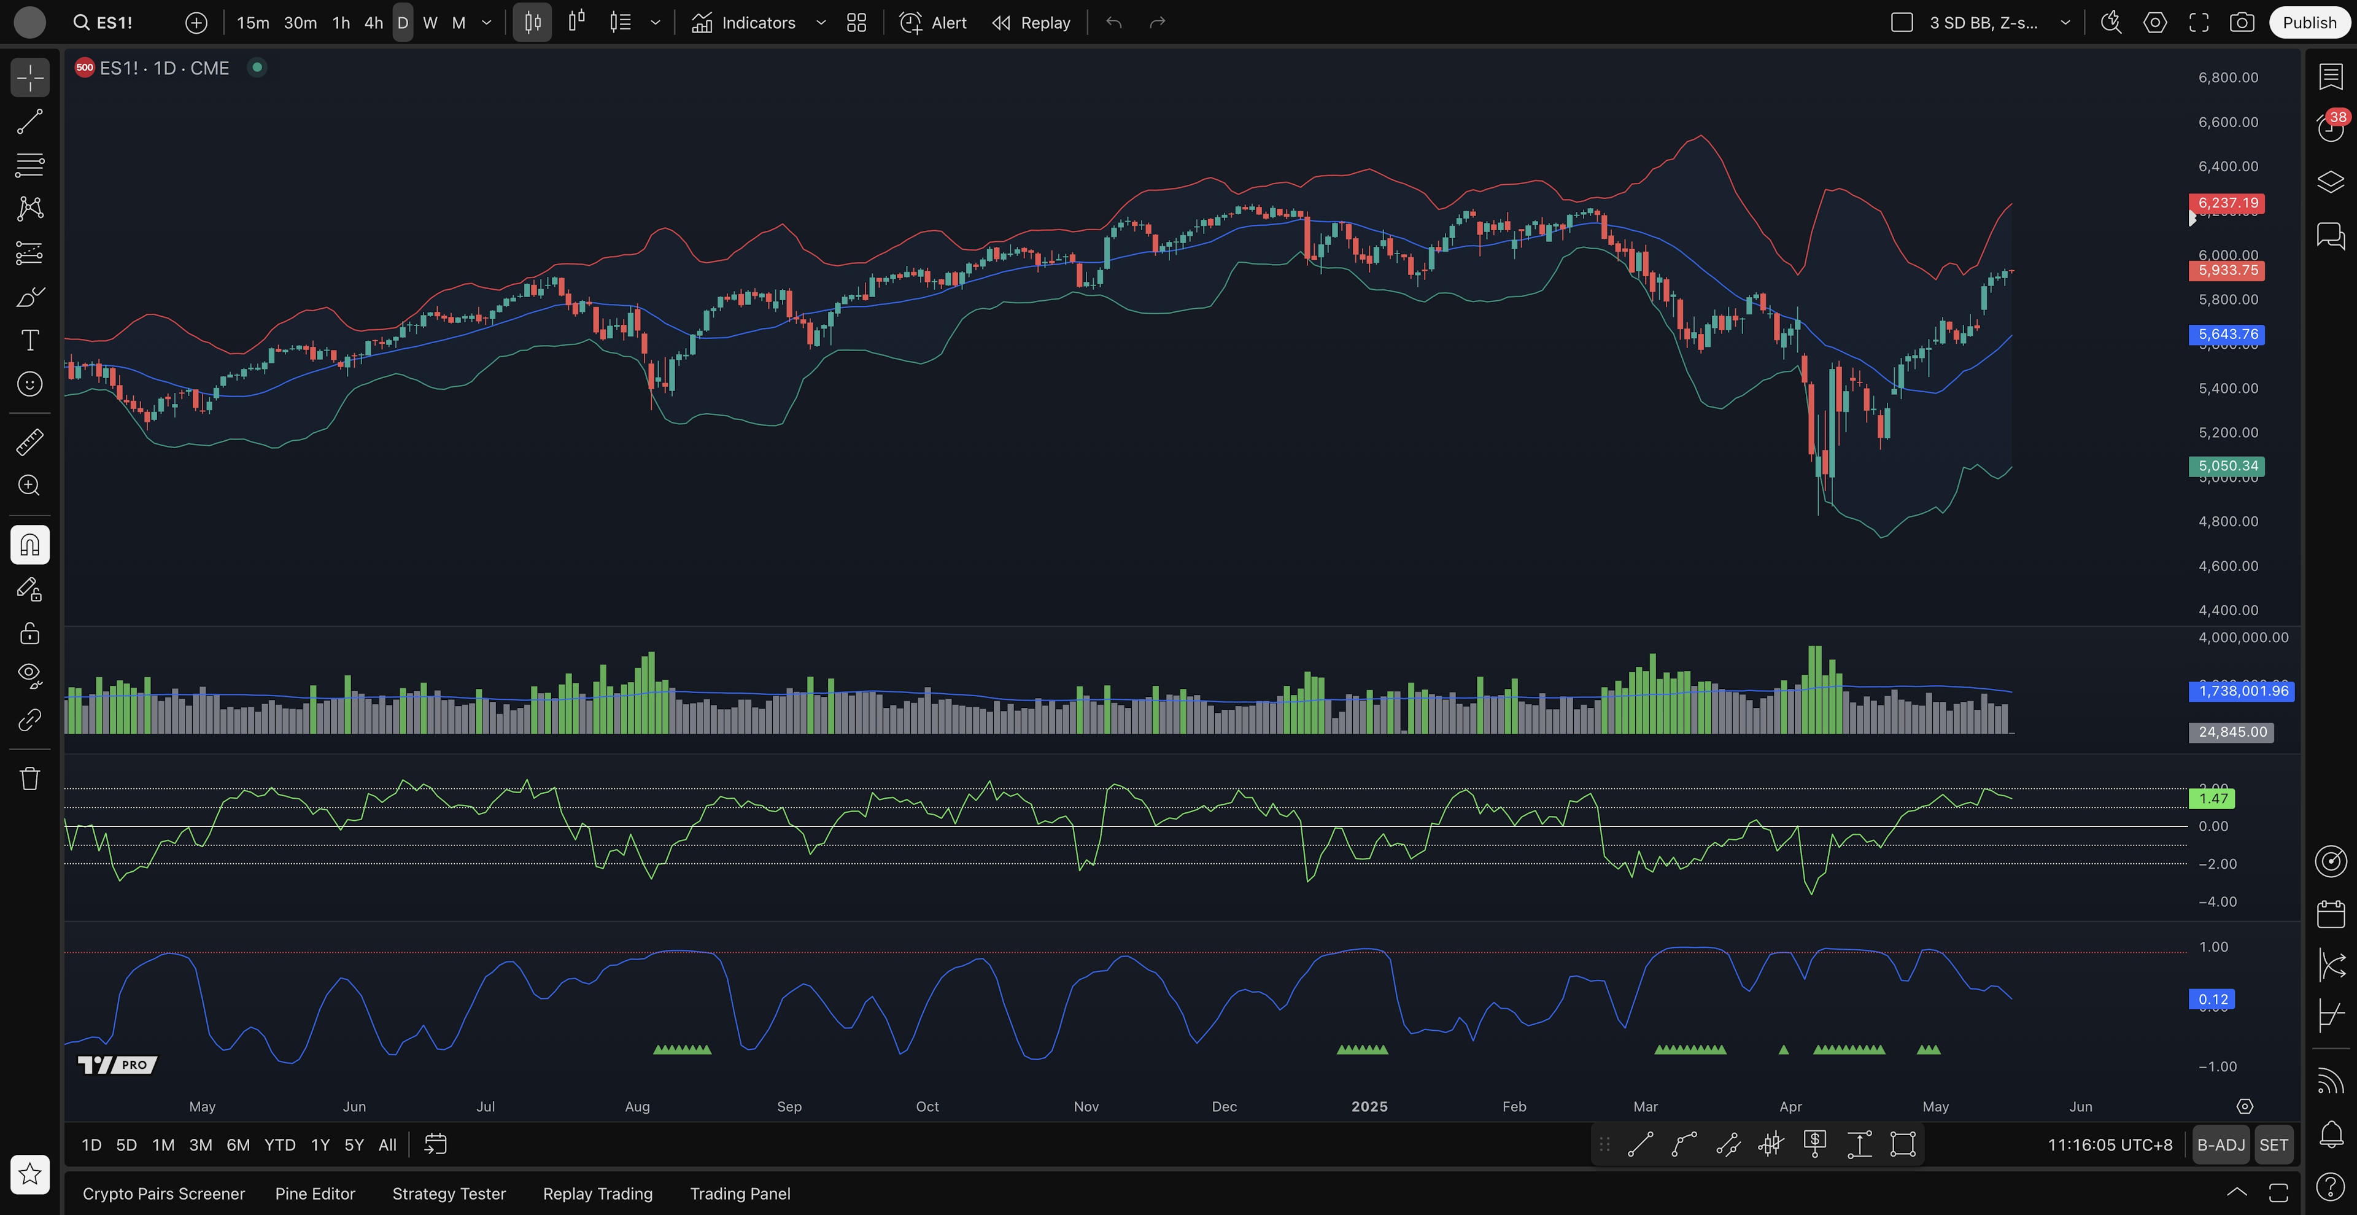Expand the 3 SD BB layout dropdown

click(x=2065, y=23)
